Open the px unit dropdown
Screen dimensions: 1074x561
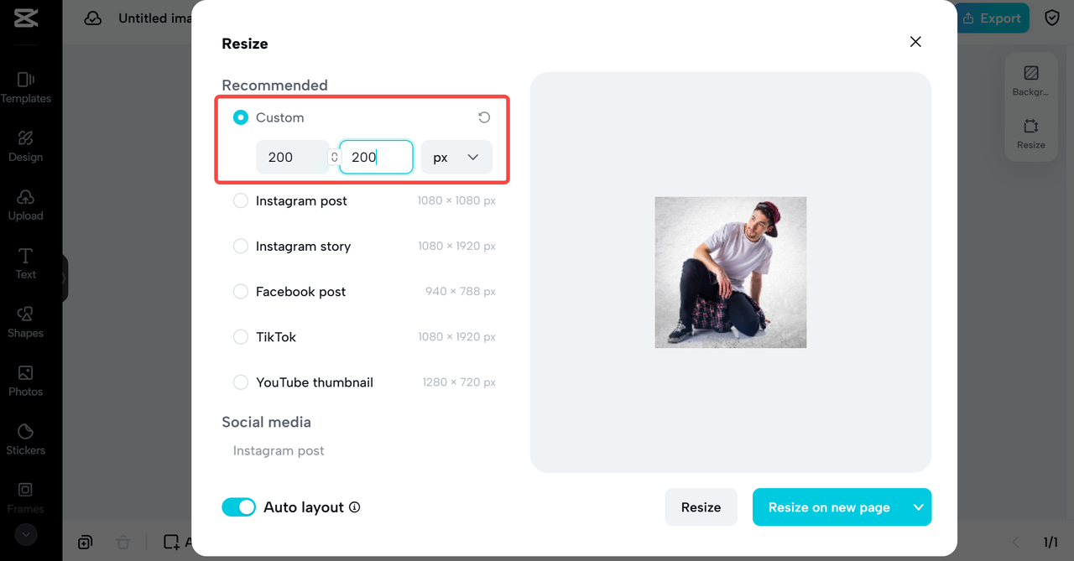pos(456,158)
